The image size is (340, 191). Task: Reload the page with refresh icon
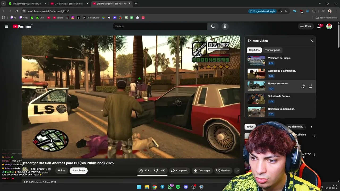16,11
